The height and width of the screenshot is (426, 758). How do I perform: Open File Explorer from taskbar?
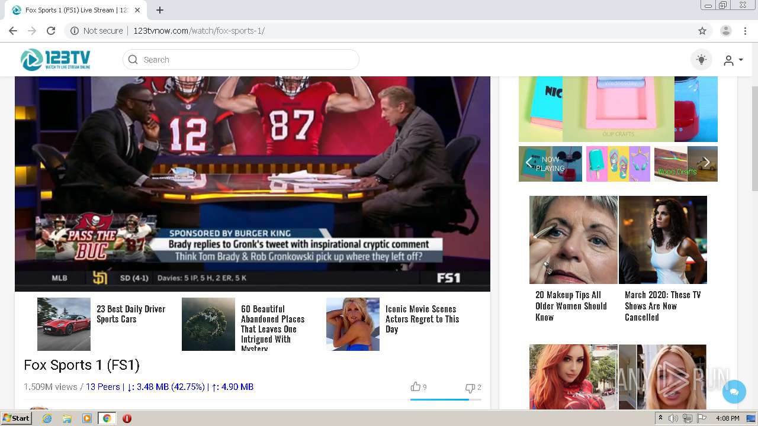click(x=67, y=418)
